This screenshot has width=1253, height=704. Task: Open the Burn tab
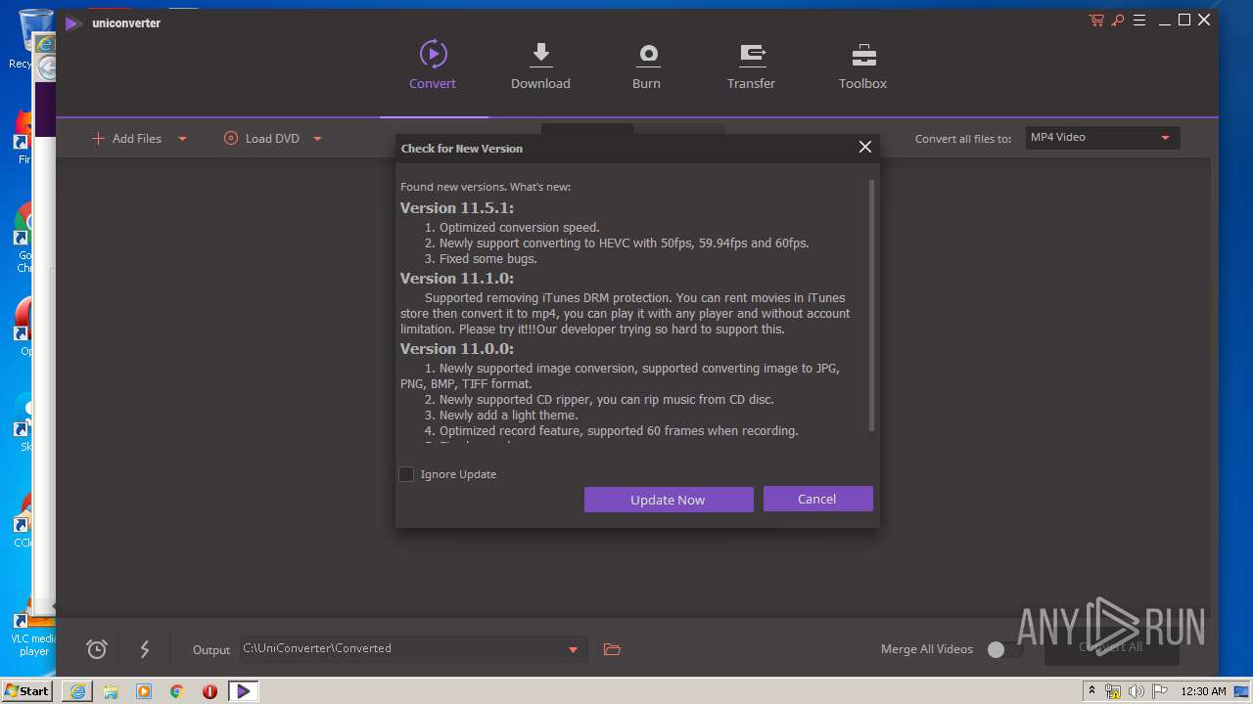coord(646,66)
